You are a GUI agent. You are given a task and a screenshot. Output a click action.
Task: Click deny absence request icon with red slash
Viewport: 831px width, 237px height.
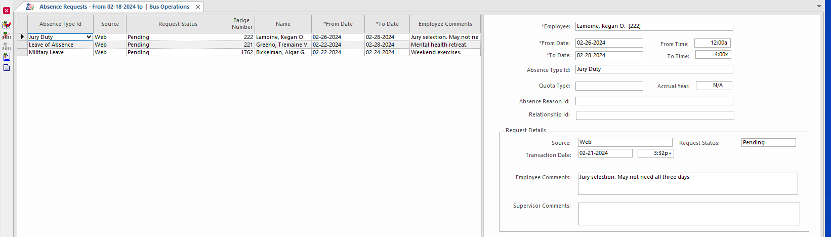click(x=7, y=35)
